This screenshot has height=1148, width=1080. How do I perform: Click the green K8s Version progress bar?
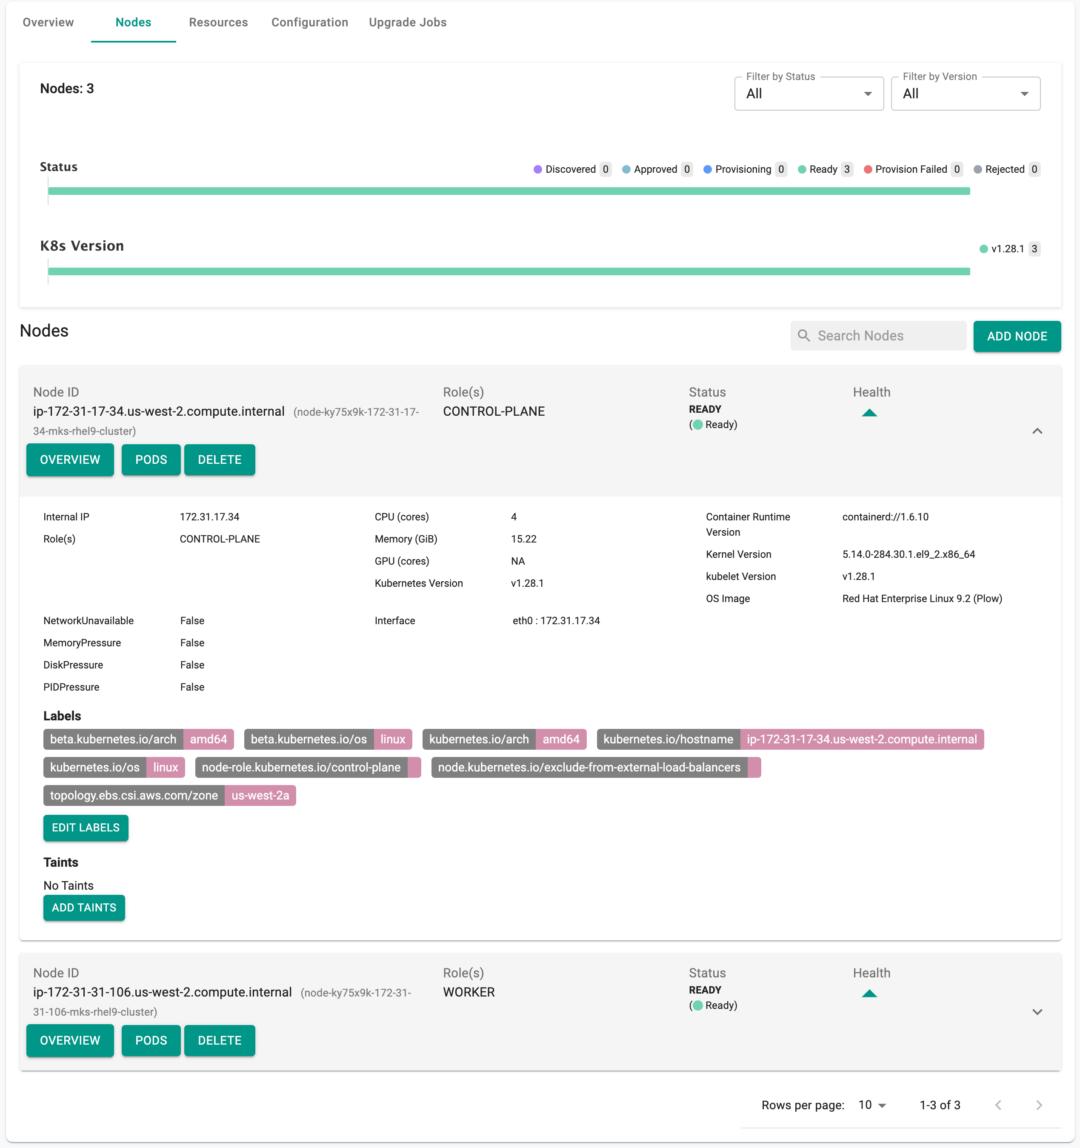tap(508, 271)
